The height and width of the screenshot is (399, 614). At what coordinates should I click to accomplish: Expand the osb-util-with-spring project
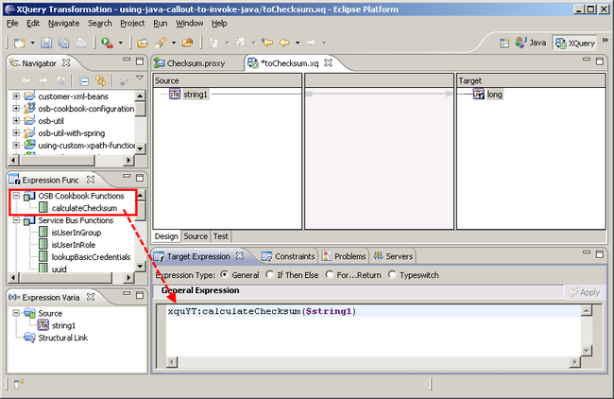(16, 133)
